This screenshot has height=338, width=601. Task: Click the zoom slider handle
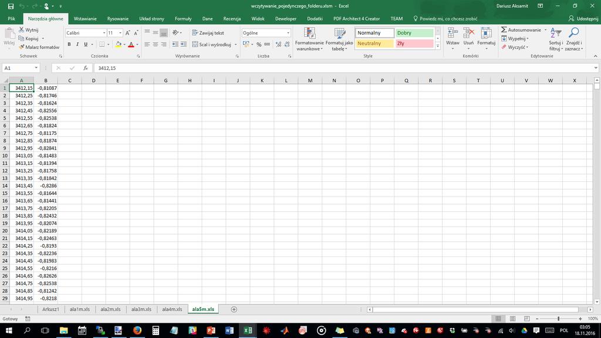559,319
